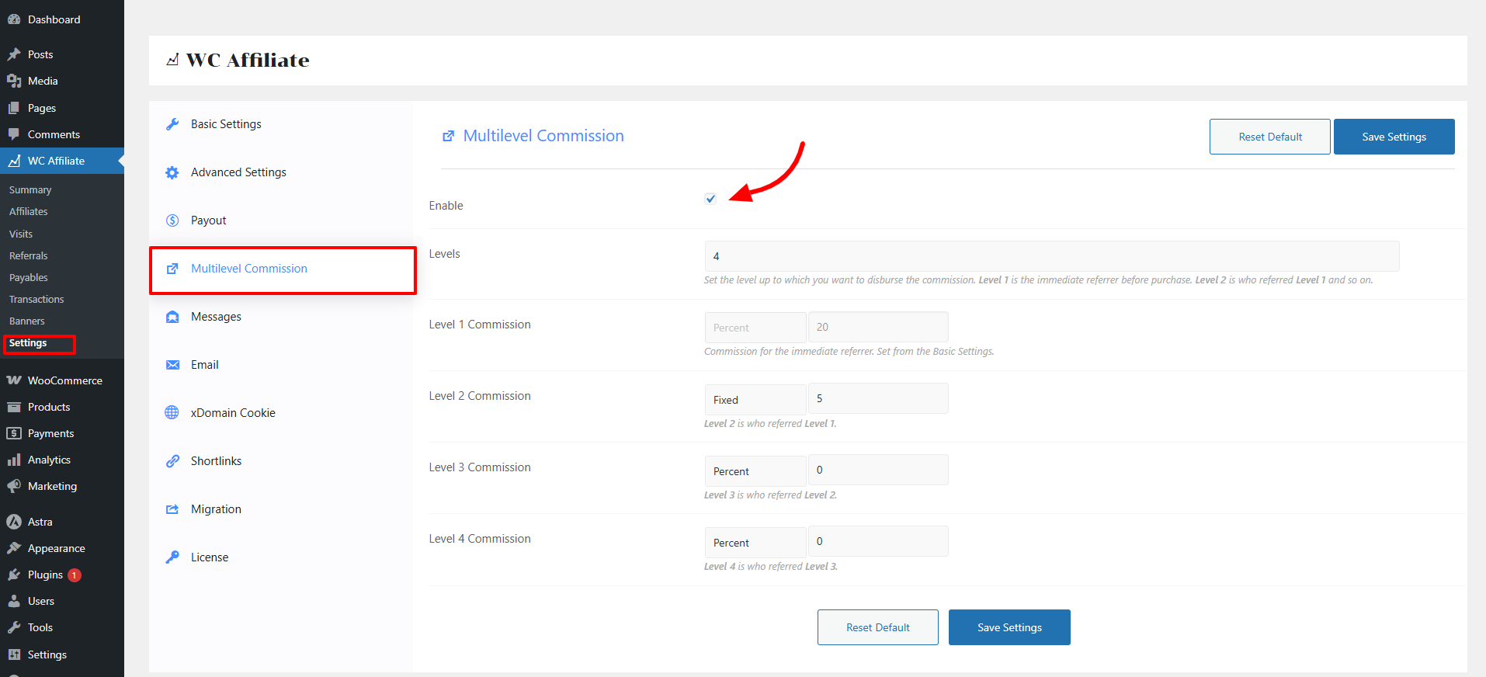Screen dimensions: 1486x677
Task: Click the Plugins update count badge
Action: 75,575
